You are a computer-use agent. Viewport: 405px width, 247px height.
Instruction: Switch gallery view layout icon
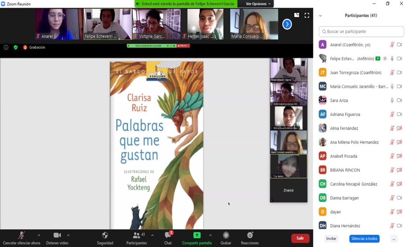pyautogui.click(x=297, y=15)
